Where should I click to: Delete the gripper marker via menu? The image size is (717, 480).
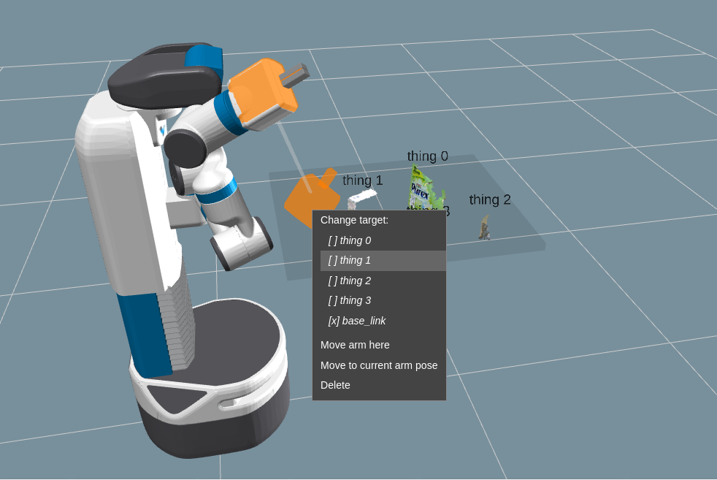tap(335, 385)
